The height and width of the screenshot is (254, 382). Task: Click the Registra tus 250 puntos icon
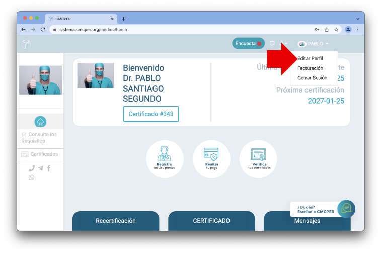(165, 158)
